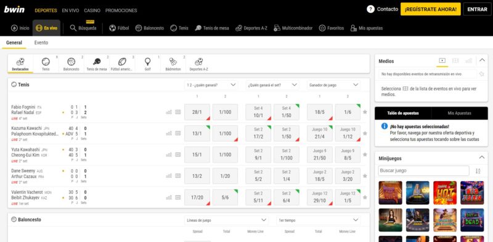Toggle the Medios favorite star

pos(481,74)
